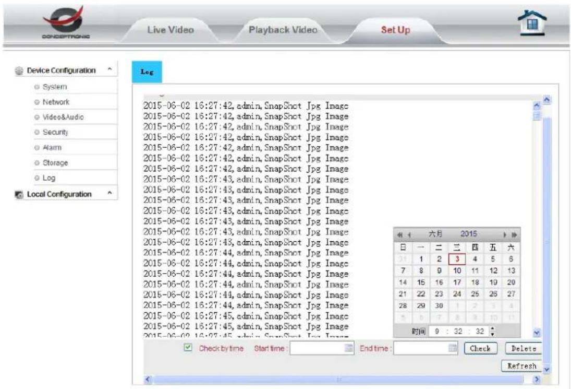This screenshot has height=389, width=571.
Task: Go to previous month in calendar
Action: click(x=409, y=235)
